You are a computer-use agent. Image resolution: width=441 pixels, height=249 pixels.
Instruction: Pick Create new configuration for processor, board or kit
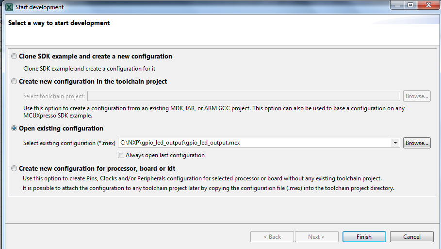tap(14, 169)
